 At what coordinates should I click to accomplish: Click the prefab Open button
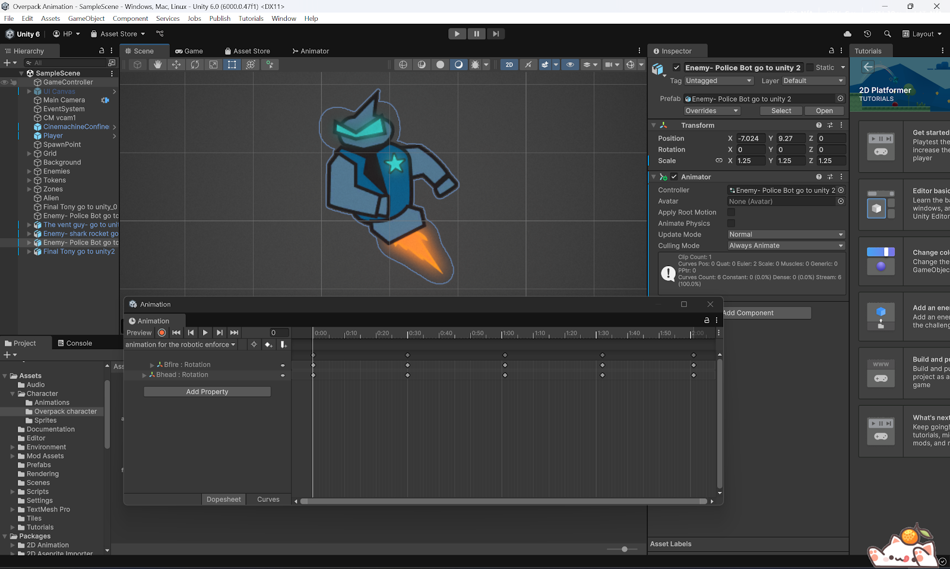click(824, 111)
